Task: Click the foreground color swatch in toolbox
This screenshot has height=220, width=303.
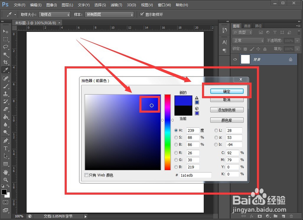Action: 4,192
